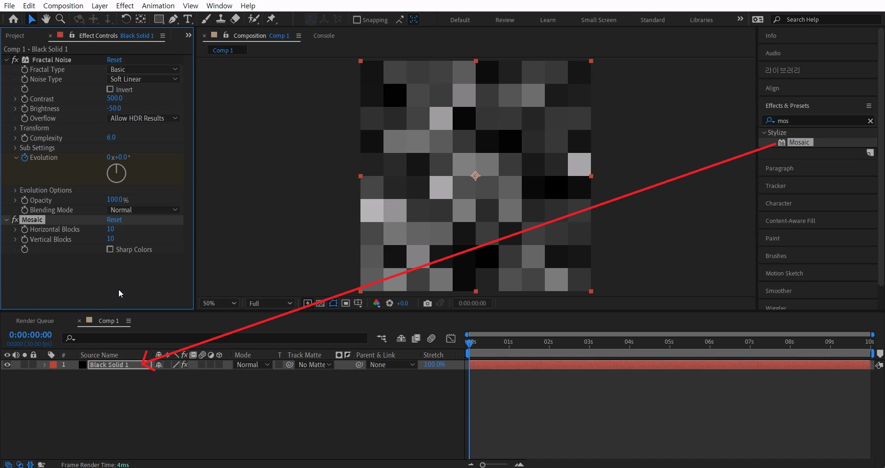
Task: Open the Overflow dropdown
Action: 143,118
